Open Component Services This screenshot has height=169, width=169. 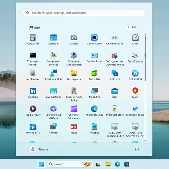[53, 59]
